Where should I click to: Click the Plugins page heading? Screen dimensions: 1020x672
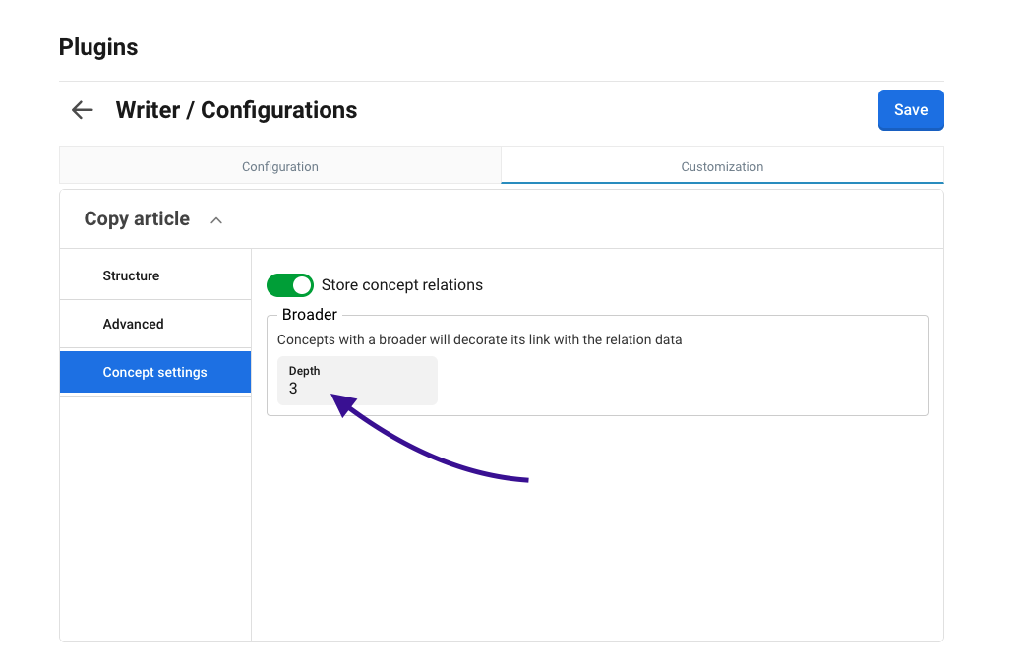tap(98, 47)
